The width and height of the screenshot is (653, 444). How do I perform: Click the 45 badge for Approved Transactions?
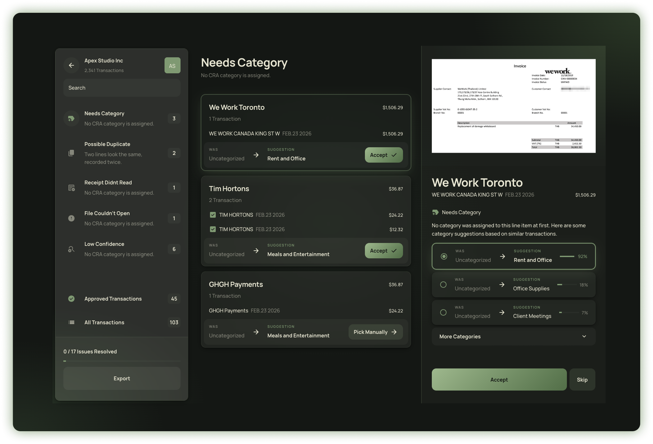pos(174,299)
